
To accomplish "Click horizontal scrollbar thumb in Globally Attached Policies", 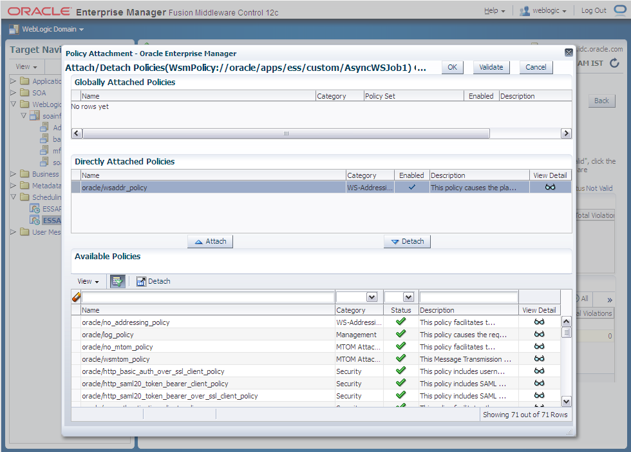I will tap(286, 133).
